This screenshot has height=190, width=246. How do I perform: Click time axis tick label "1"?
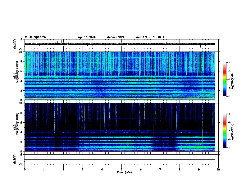pyautogui.click(x=44, y=170)
